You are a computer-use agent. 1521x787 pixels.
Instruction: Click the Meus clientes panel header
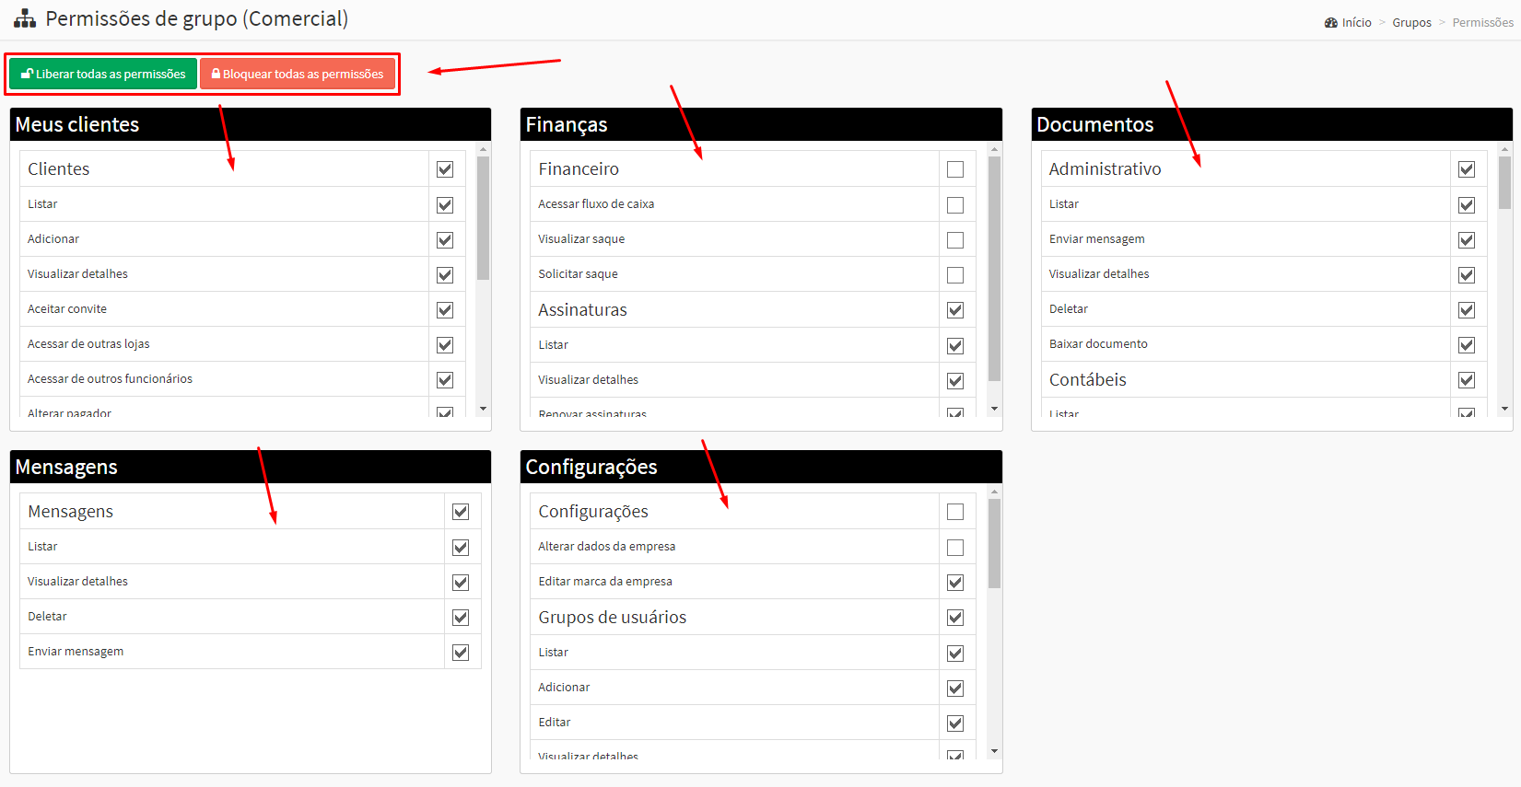point(251,124)
